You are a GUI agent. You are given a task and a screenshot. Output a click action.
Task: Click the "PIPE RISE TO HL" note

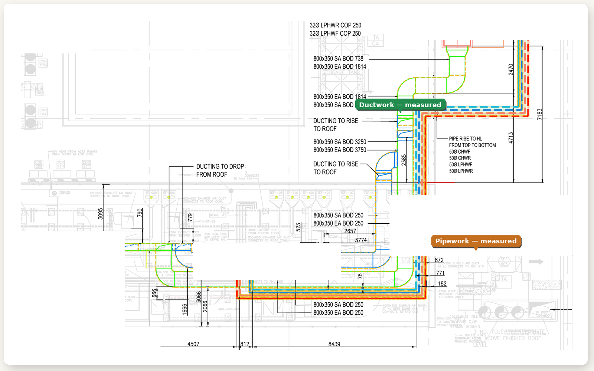point(465,139)
